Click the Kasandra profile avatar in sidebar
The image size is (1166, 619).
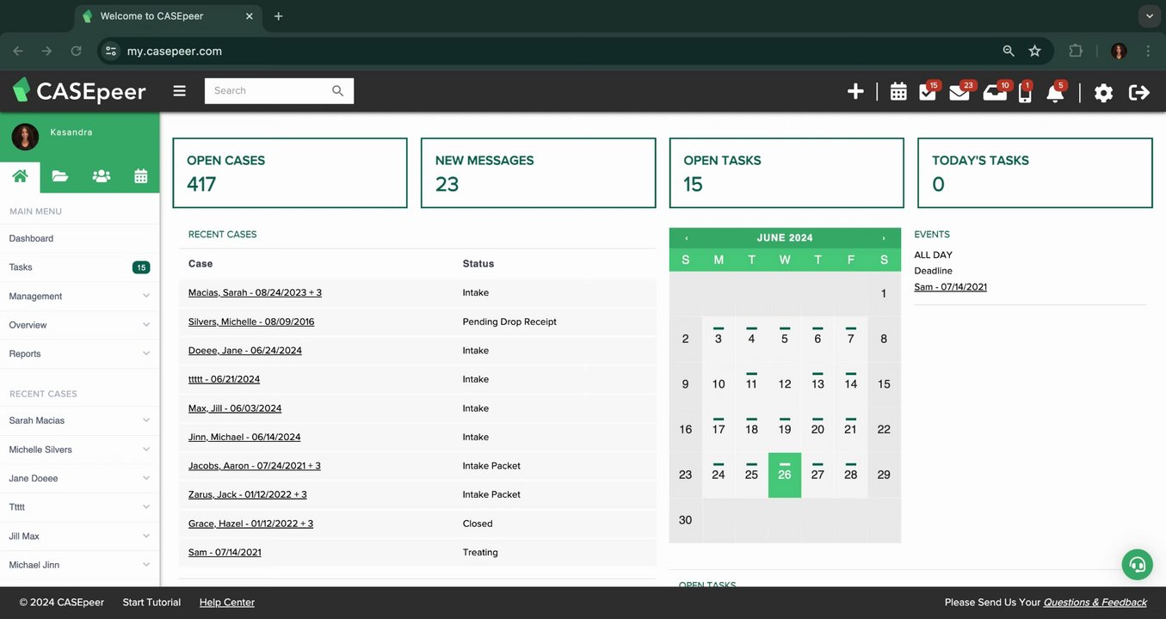tap(25, 137)
